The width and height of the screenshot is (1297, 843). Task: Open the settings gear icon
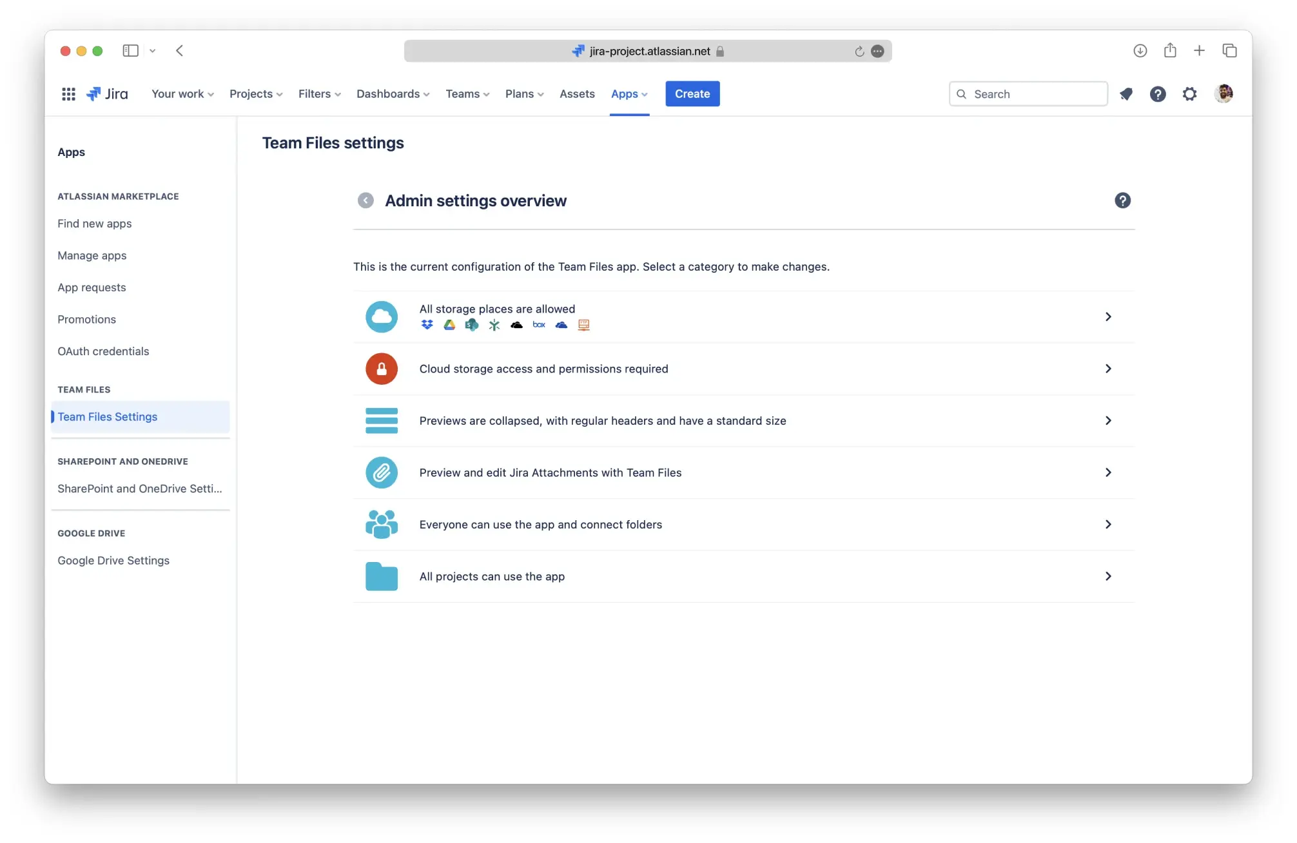click(x=1189, y=94)
